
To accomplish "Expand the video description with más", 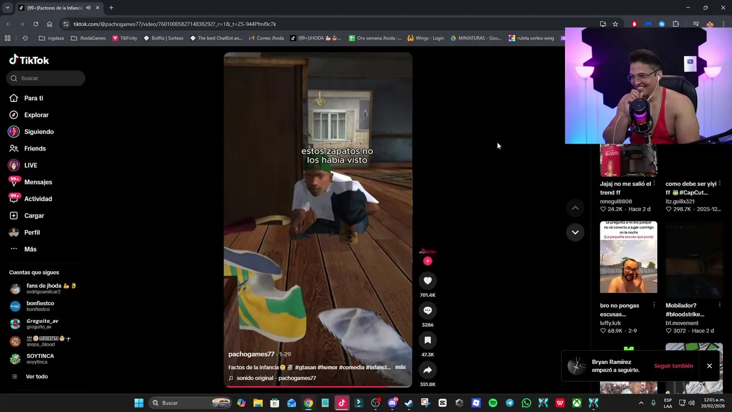I will coord(400,367).
